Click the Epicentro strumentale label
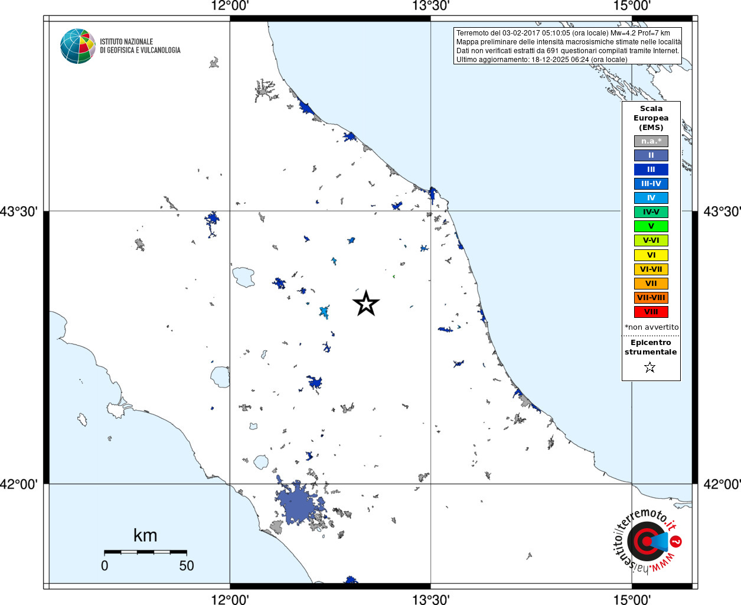This screenshot has height=605, width=741. click(651, 347)
